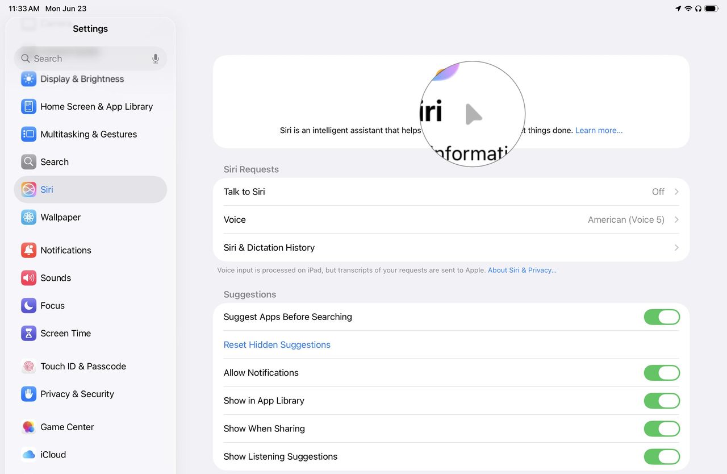The width and height of the screenshot is (727, 474).
Task: Select Privacy & Security in sidebar
Action: [77, 394]
